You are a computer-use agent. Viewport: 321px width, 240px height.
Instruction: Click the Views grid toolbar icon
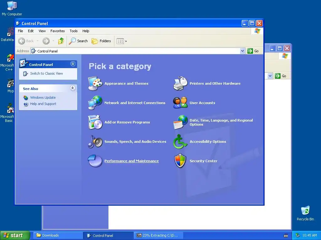120,41
